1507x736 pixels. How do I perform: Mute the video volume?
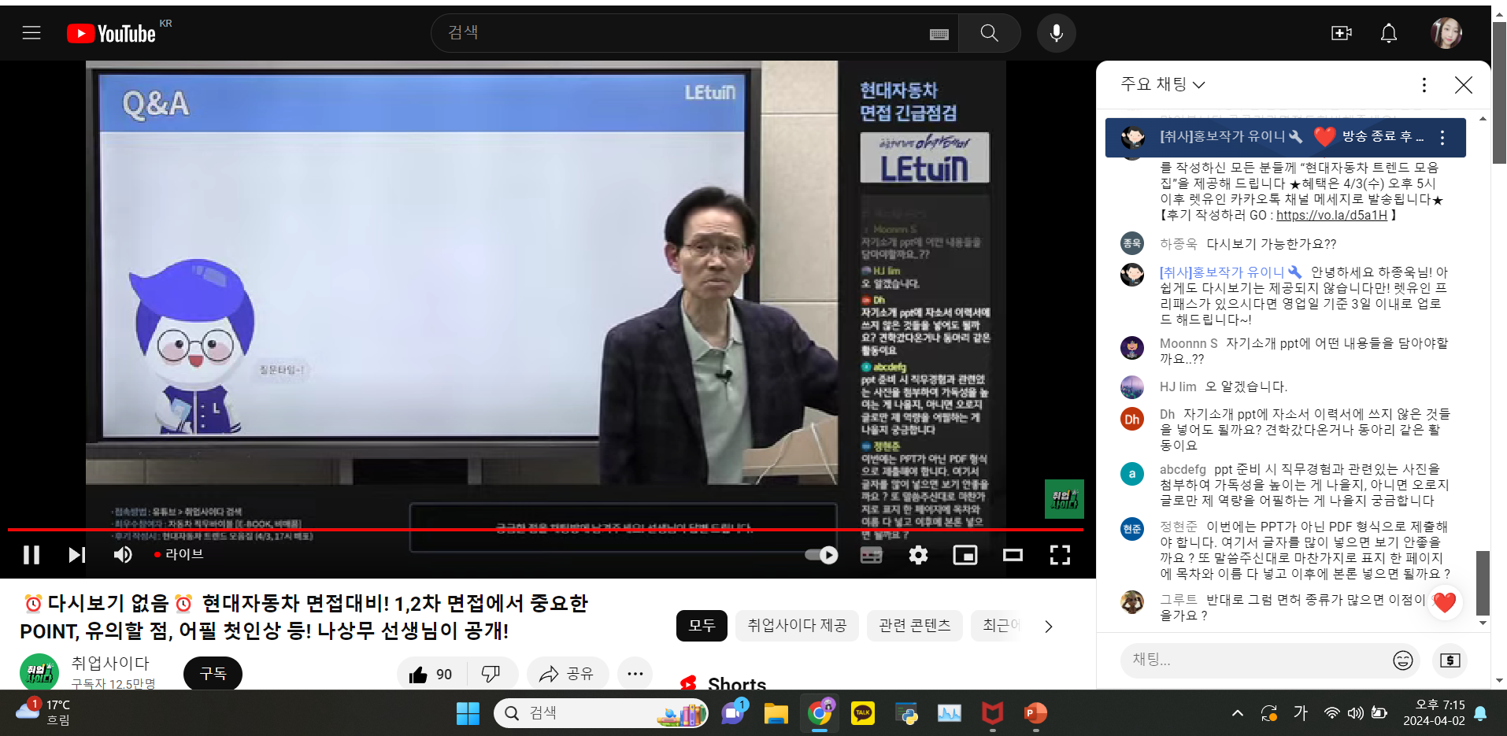(123, 555)
